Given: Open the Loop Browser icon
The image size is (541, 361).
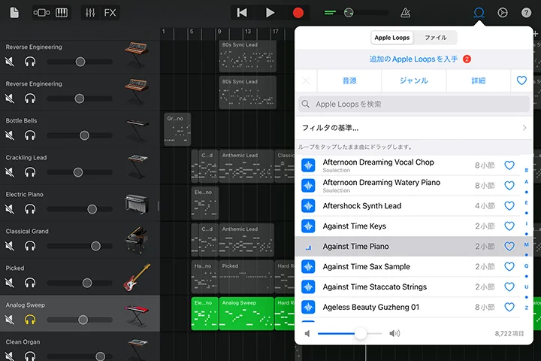Looking at the screenshot, I should [479, 13].
